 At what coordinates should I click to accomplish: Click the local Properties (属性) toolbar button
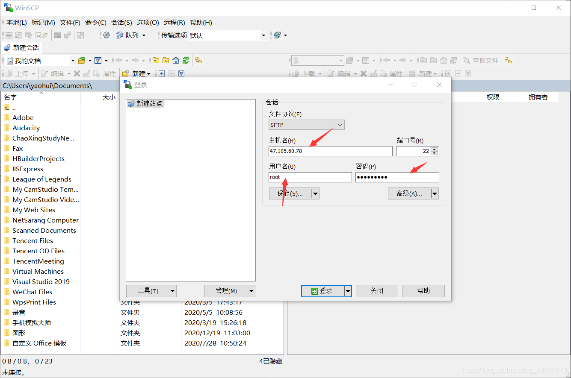(105, 73)
